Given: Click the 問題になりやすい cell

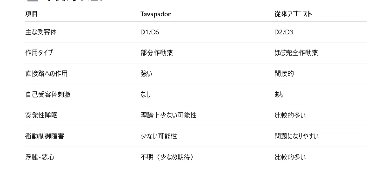Looking at the screenshot, I should (x=297, y=136).
